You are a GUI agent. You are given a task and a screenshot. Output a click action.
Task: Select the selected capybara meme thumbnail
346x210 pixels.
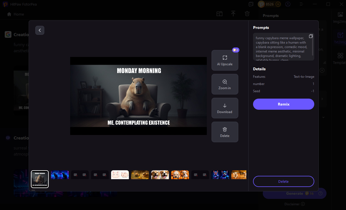point(40,179)
